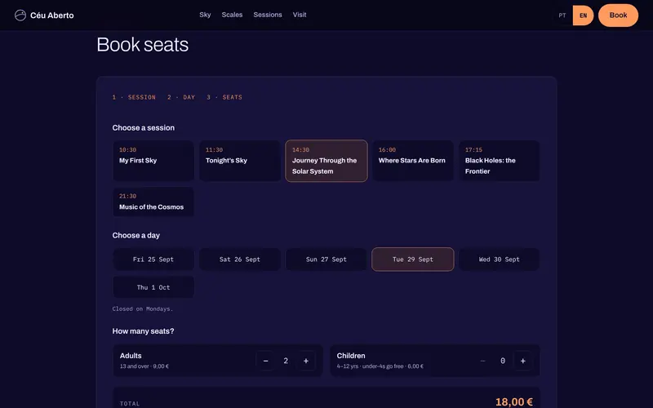Switch language to PT
This screenshot has width=653, height=408.
click(x=562, y=16)
